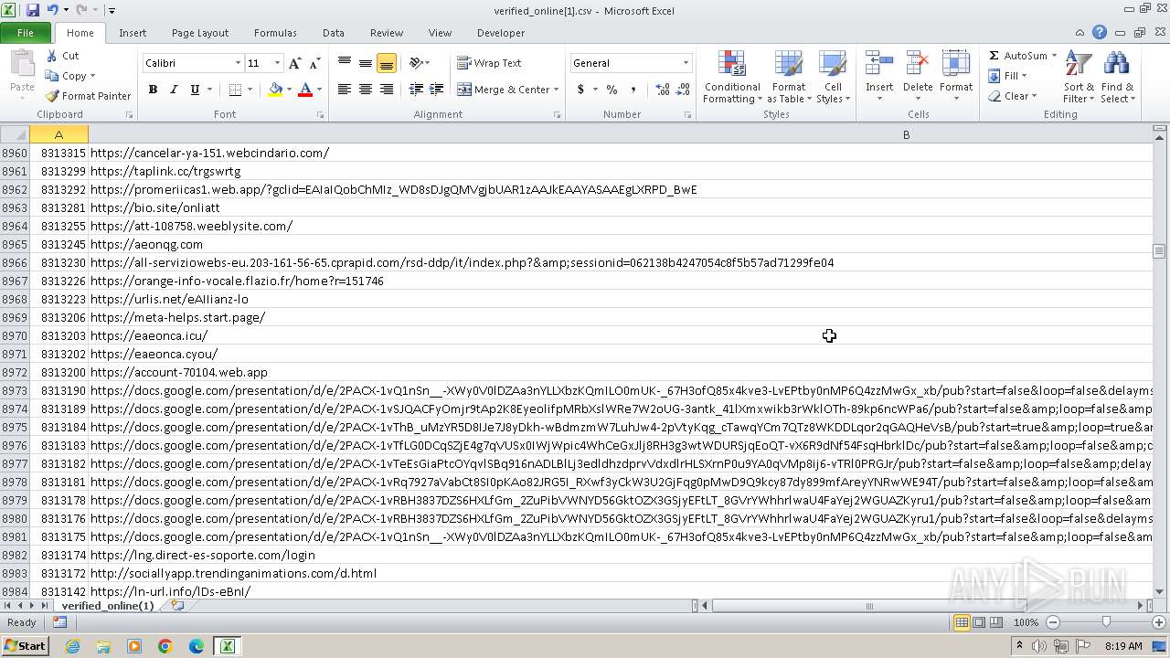Open the Calibri font name dropdown
This screenshot has height=658, width=1170.
tap(238, 63)
